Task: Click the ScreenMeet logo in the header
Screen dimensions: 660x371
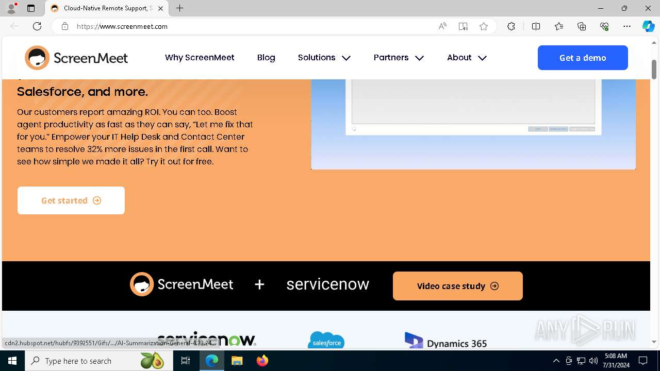Action: (x=76, y=58)
